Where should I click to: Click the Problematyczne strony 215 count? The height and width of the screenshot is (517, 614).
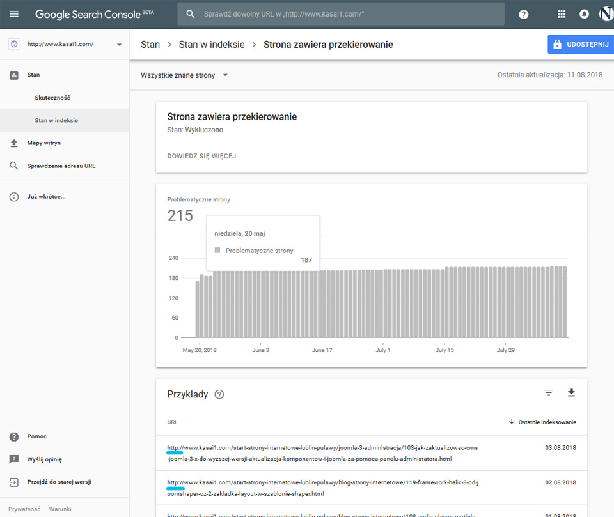pos(180,215)
